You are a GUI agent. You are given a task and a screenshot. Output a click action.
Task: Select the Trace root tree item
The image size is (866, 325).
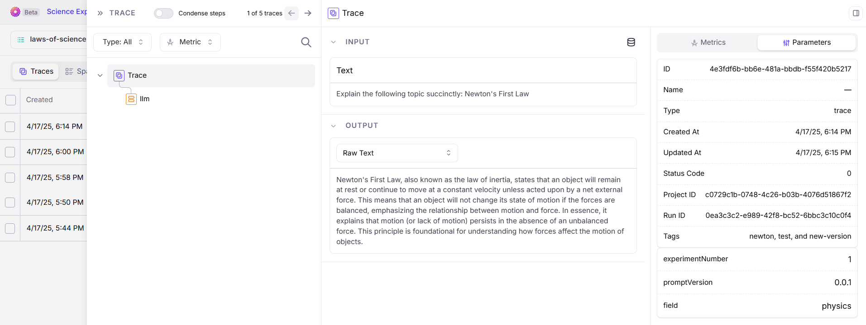pos(211,75)
